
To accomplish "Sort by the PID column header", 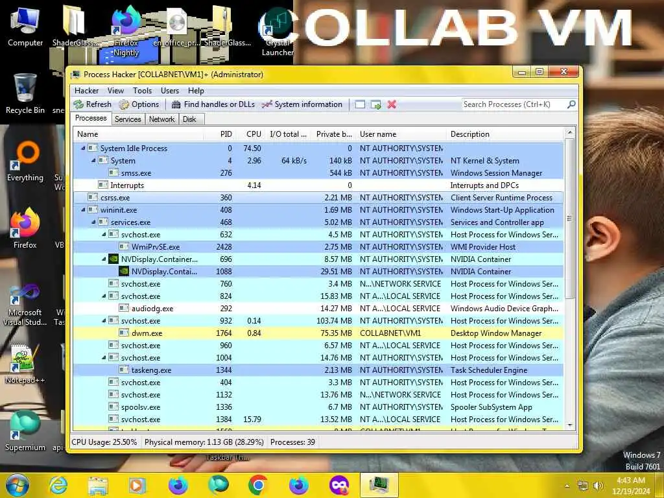I will (x=219, y=134).
